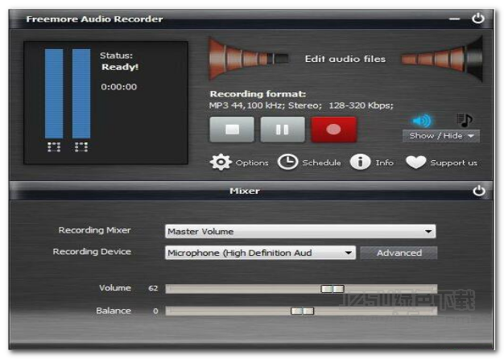Viewport: 504px width, 359px height.
Task: Click the Options label
Action: pos(252,163)
